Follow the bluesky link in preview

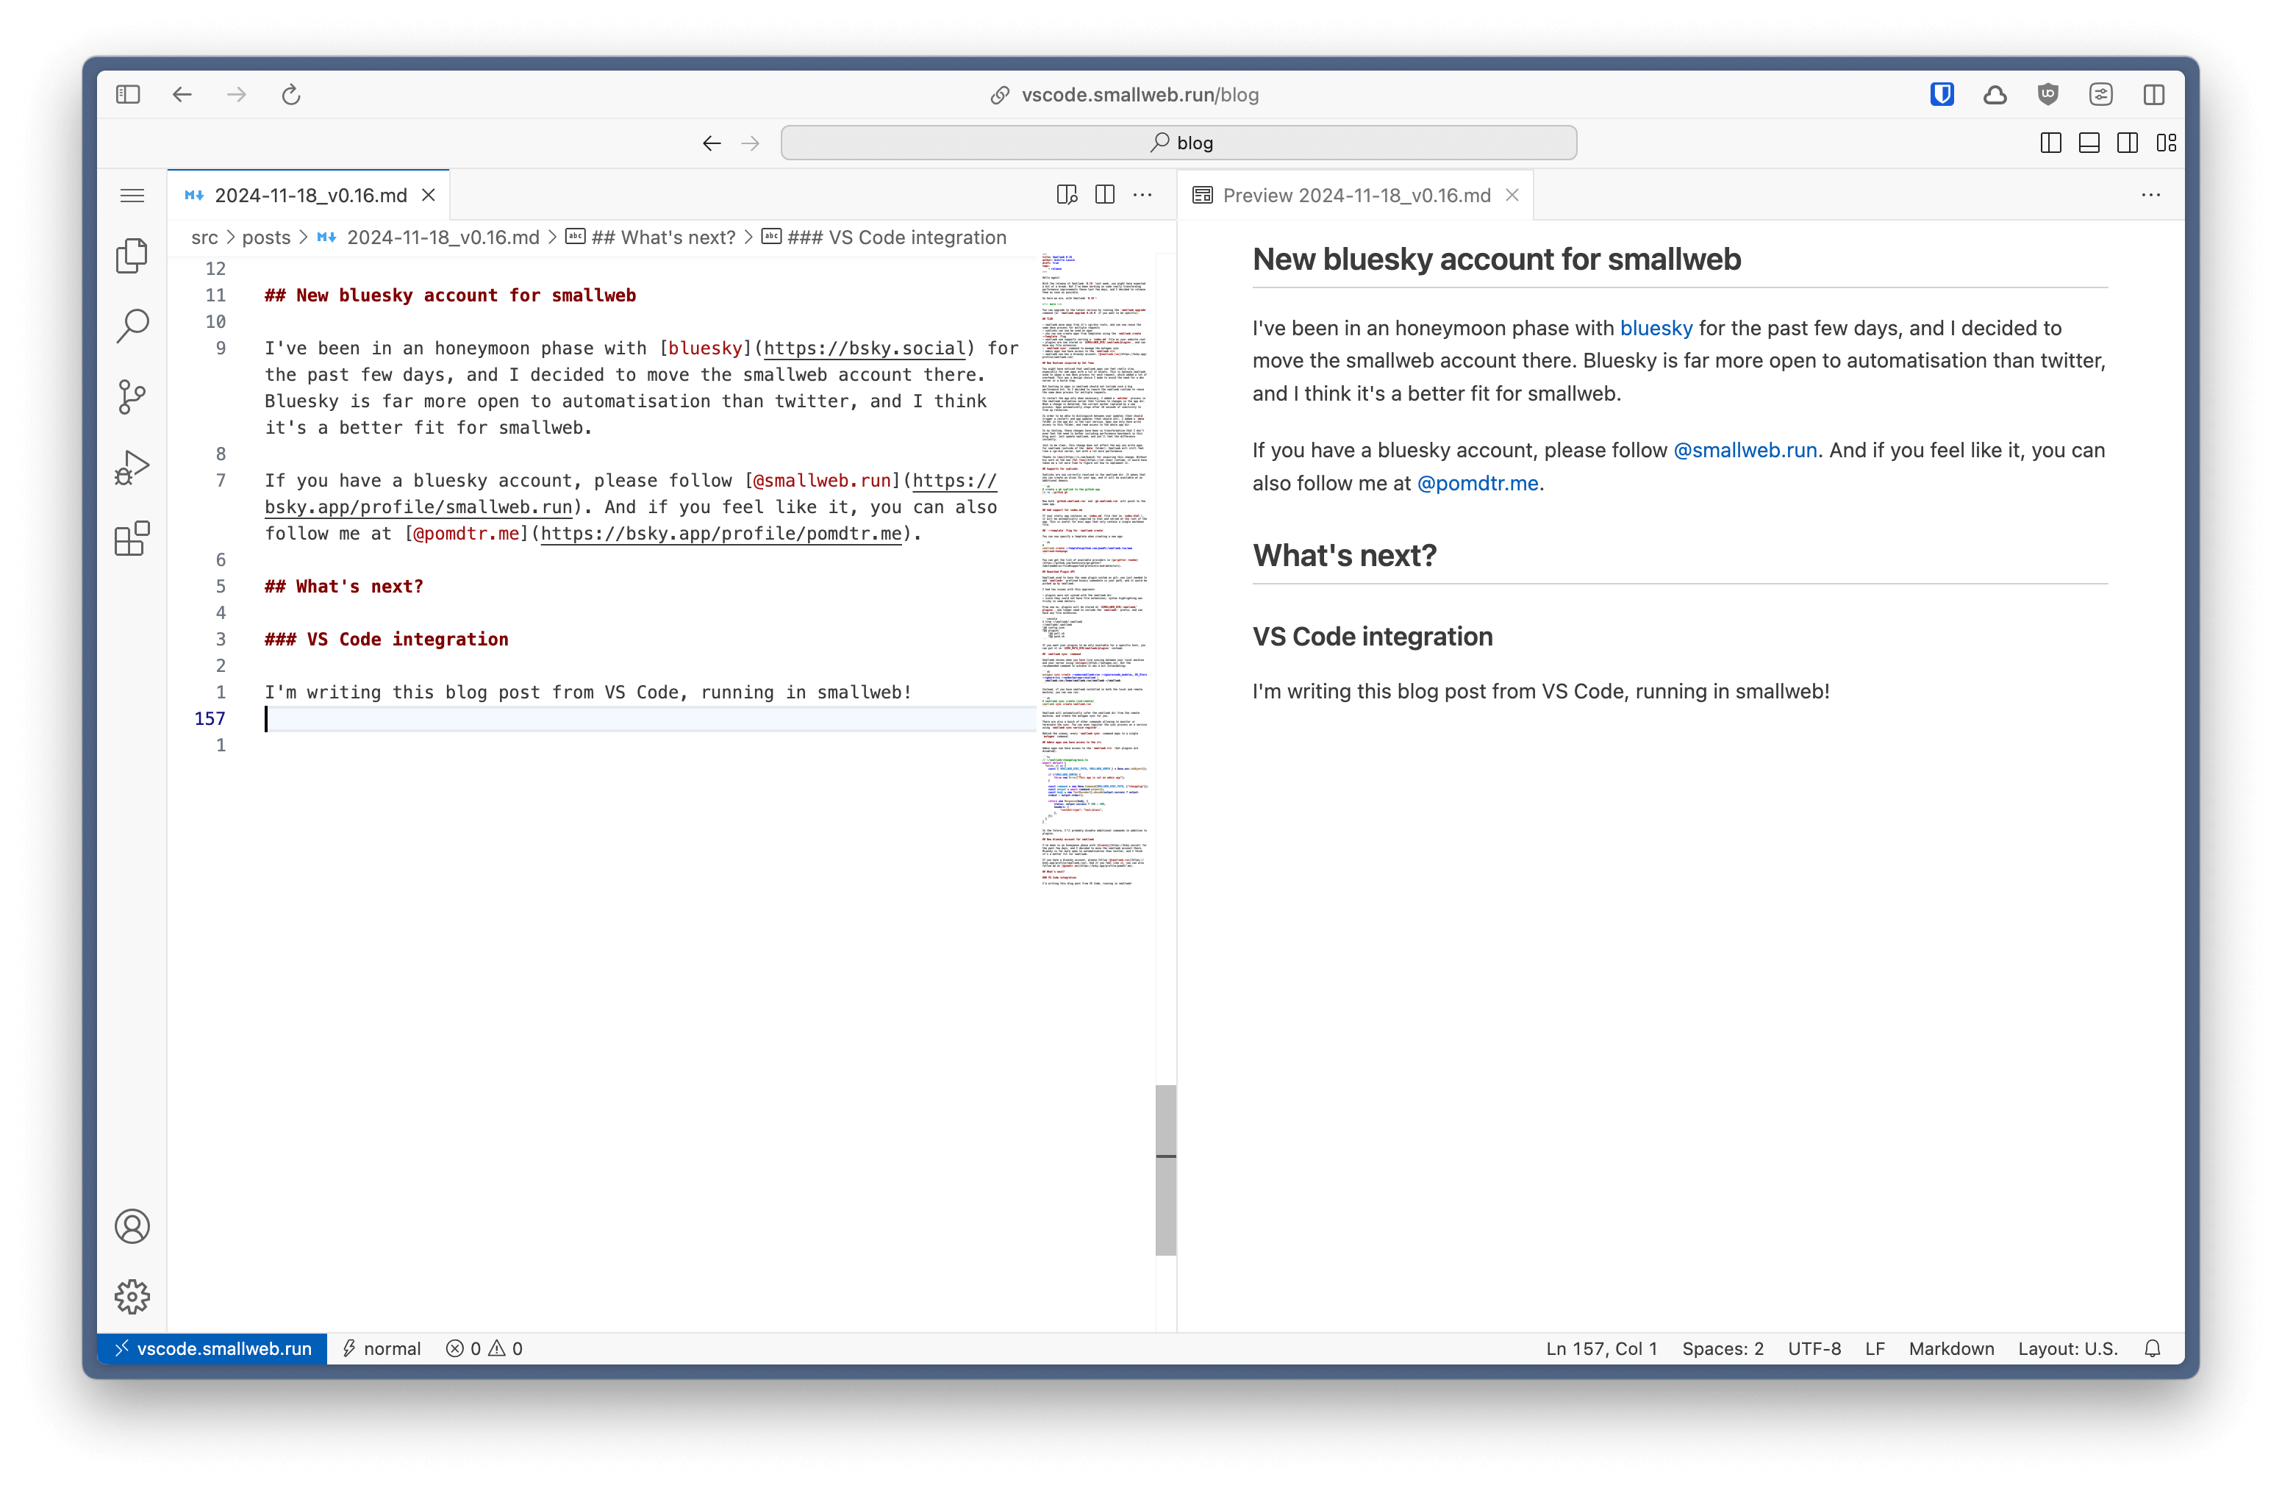click(1656, 328)
